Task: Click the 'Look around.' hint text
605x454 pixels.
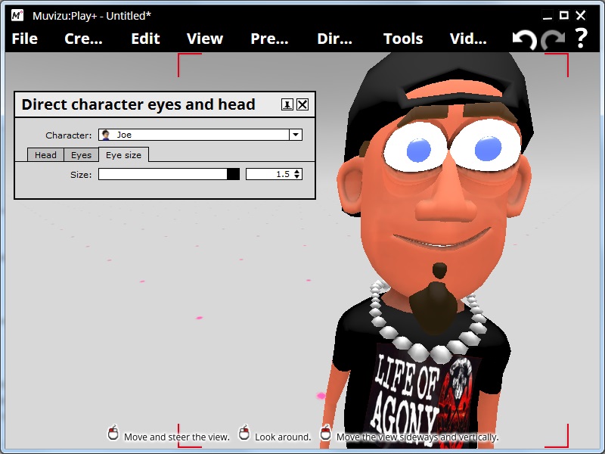Action: tap(283, 437)
